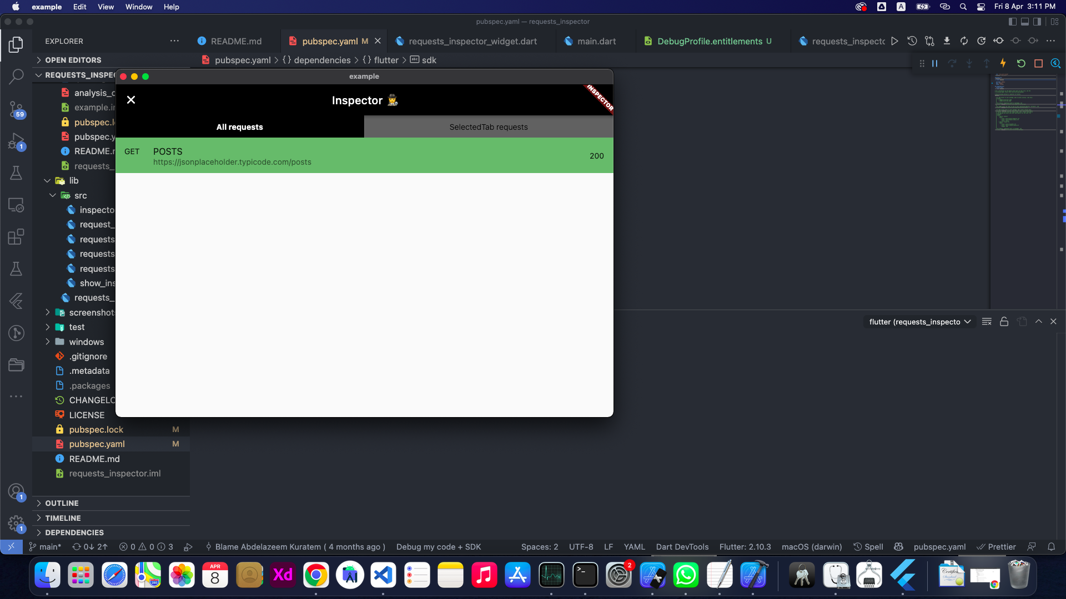1066x599 pixels.
Task: Click main branch in the status bar
Action: tap(46, 547)
